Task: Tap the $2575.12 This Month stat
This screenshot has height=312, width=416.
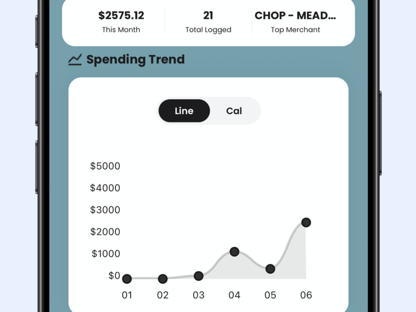Action: (x=121, y=21)
